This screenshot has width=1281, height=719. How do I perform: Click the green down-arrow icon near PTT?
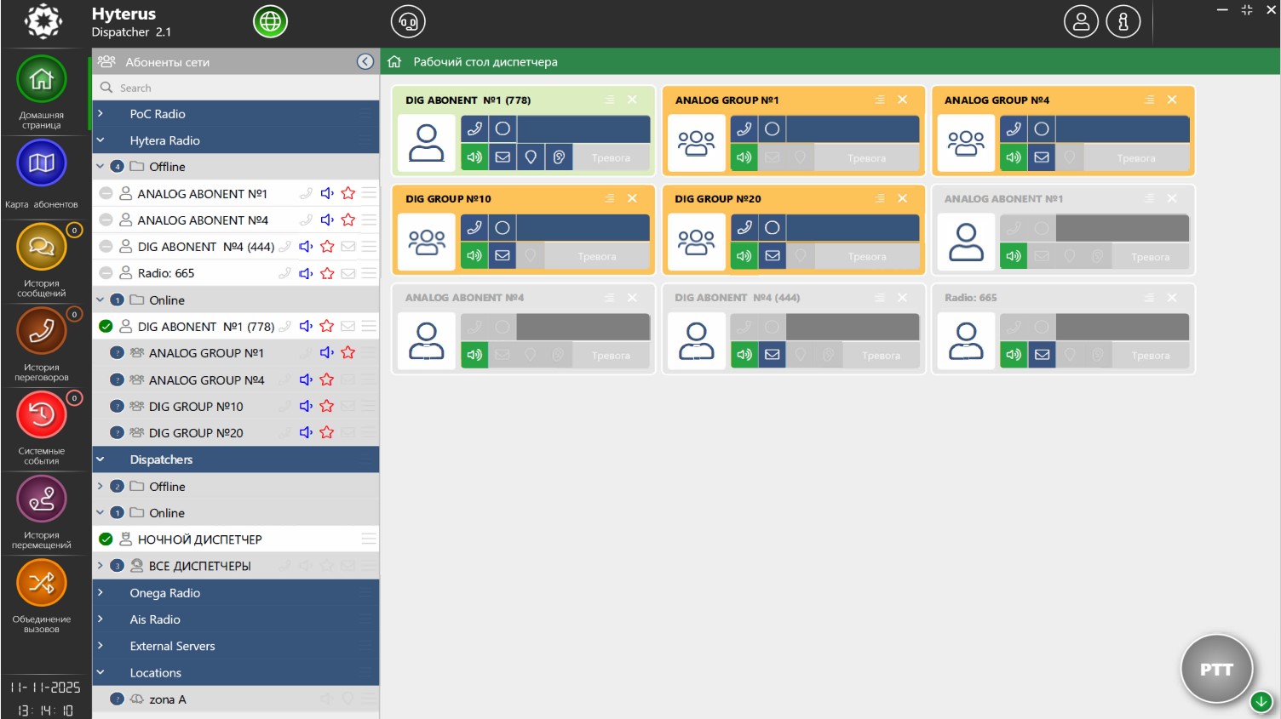(x=1261, y=702)
